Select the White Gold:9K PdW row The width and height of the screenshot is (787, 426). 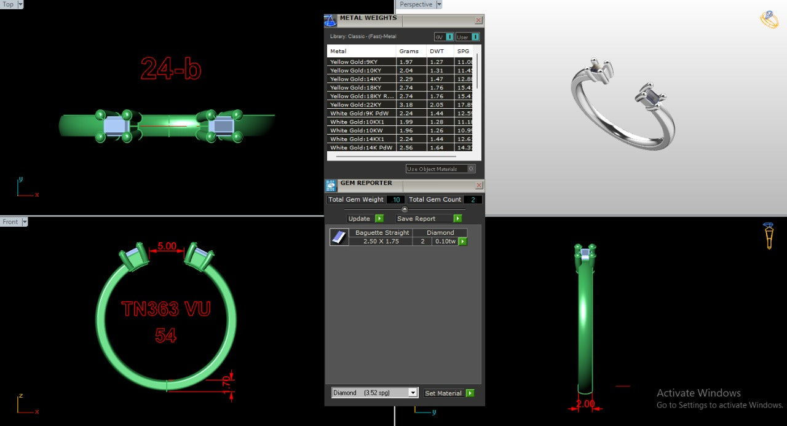point(400,113)
